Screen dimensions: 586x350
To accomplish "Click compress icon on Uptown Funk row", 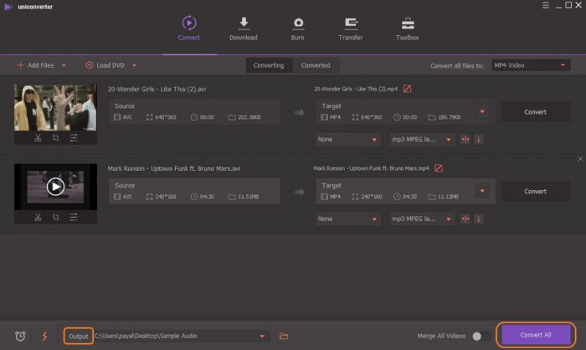I will tap(465, 219).
